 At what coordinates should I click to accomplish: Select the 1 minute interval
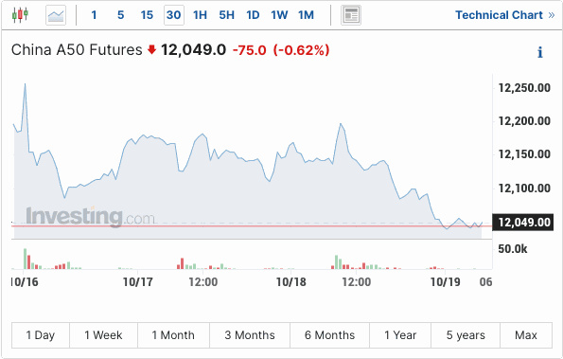[x=94, y=15]
